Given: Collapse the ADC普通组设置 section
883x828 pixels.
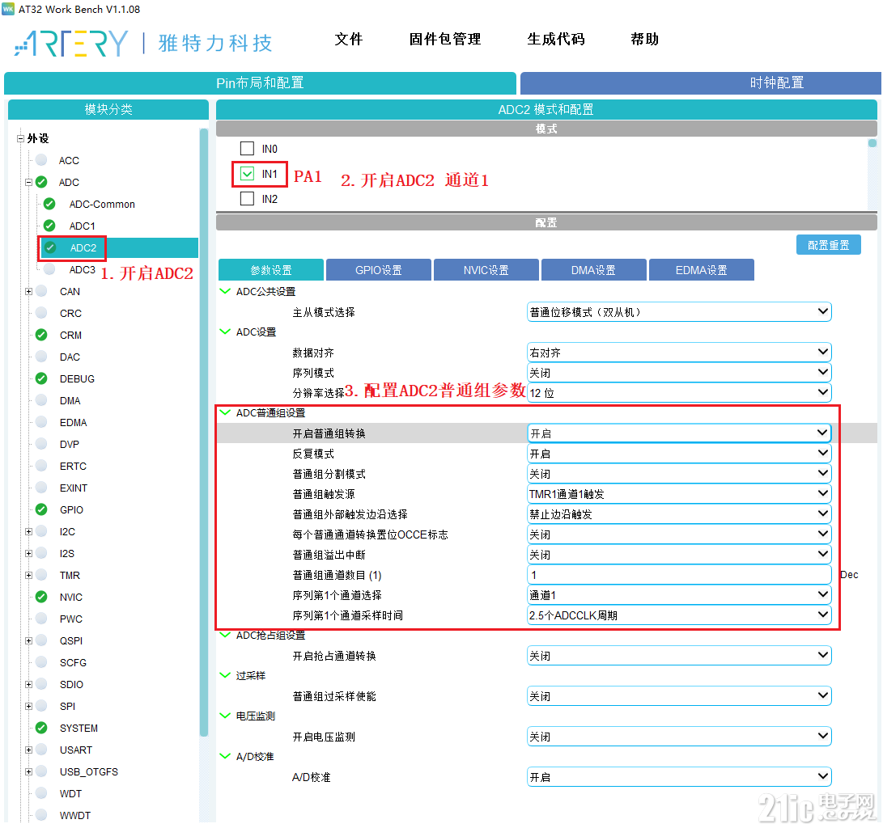Looking at the screenshot, I should pyautogui.click(x=225, y=412).
